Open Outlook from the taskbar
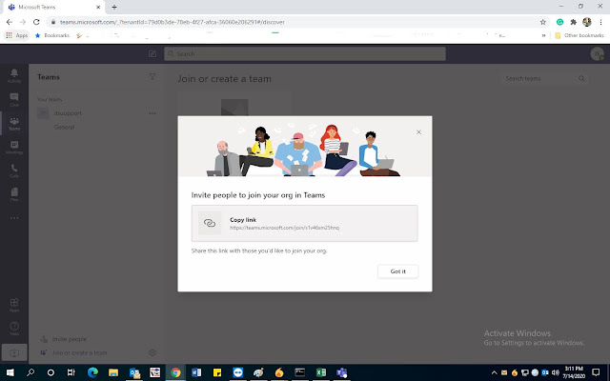Screen dimensions: 610x381 [134, 372]
